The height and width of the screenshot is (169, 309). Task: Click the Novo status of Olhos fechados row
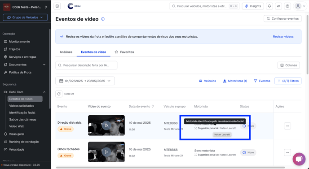click(x=248, y=152)
